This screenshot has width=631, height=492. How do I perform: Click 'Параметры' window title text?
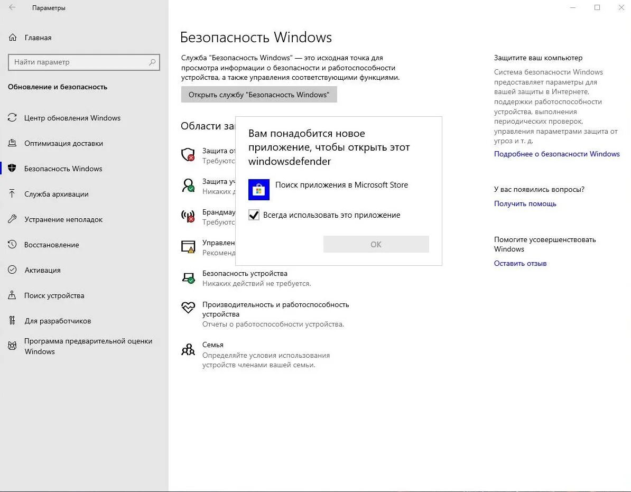[49, 7]
